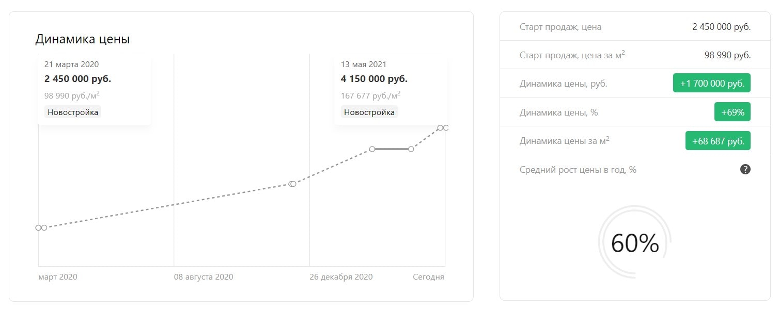Screen dimensions: 779x310
Task: Click the Новостройка tag under 13 мая 2021
Action: click(369, 112)
